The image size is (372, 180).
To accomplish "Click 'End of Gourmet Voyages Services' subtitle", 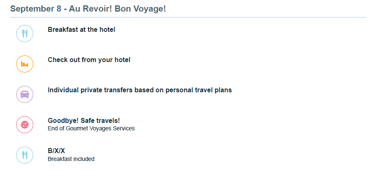I will (91, 128).
